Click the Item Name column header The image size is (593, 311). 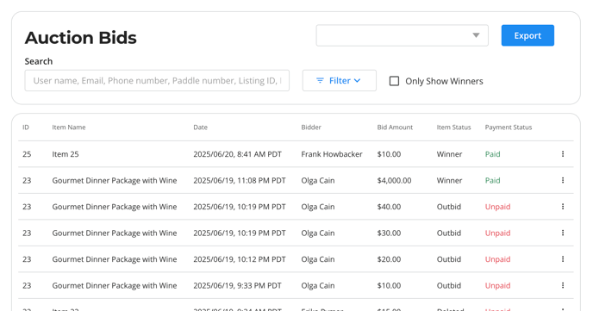[69, 128]
